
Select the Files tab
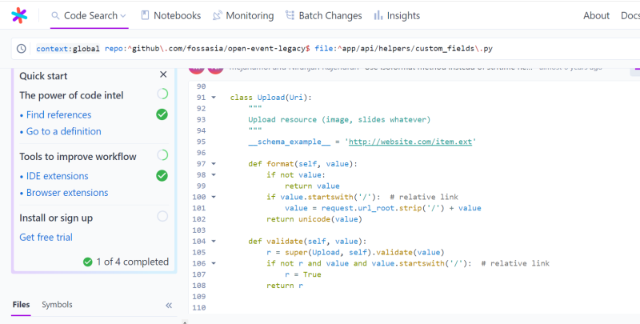(x=22, y=305)
